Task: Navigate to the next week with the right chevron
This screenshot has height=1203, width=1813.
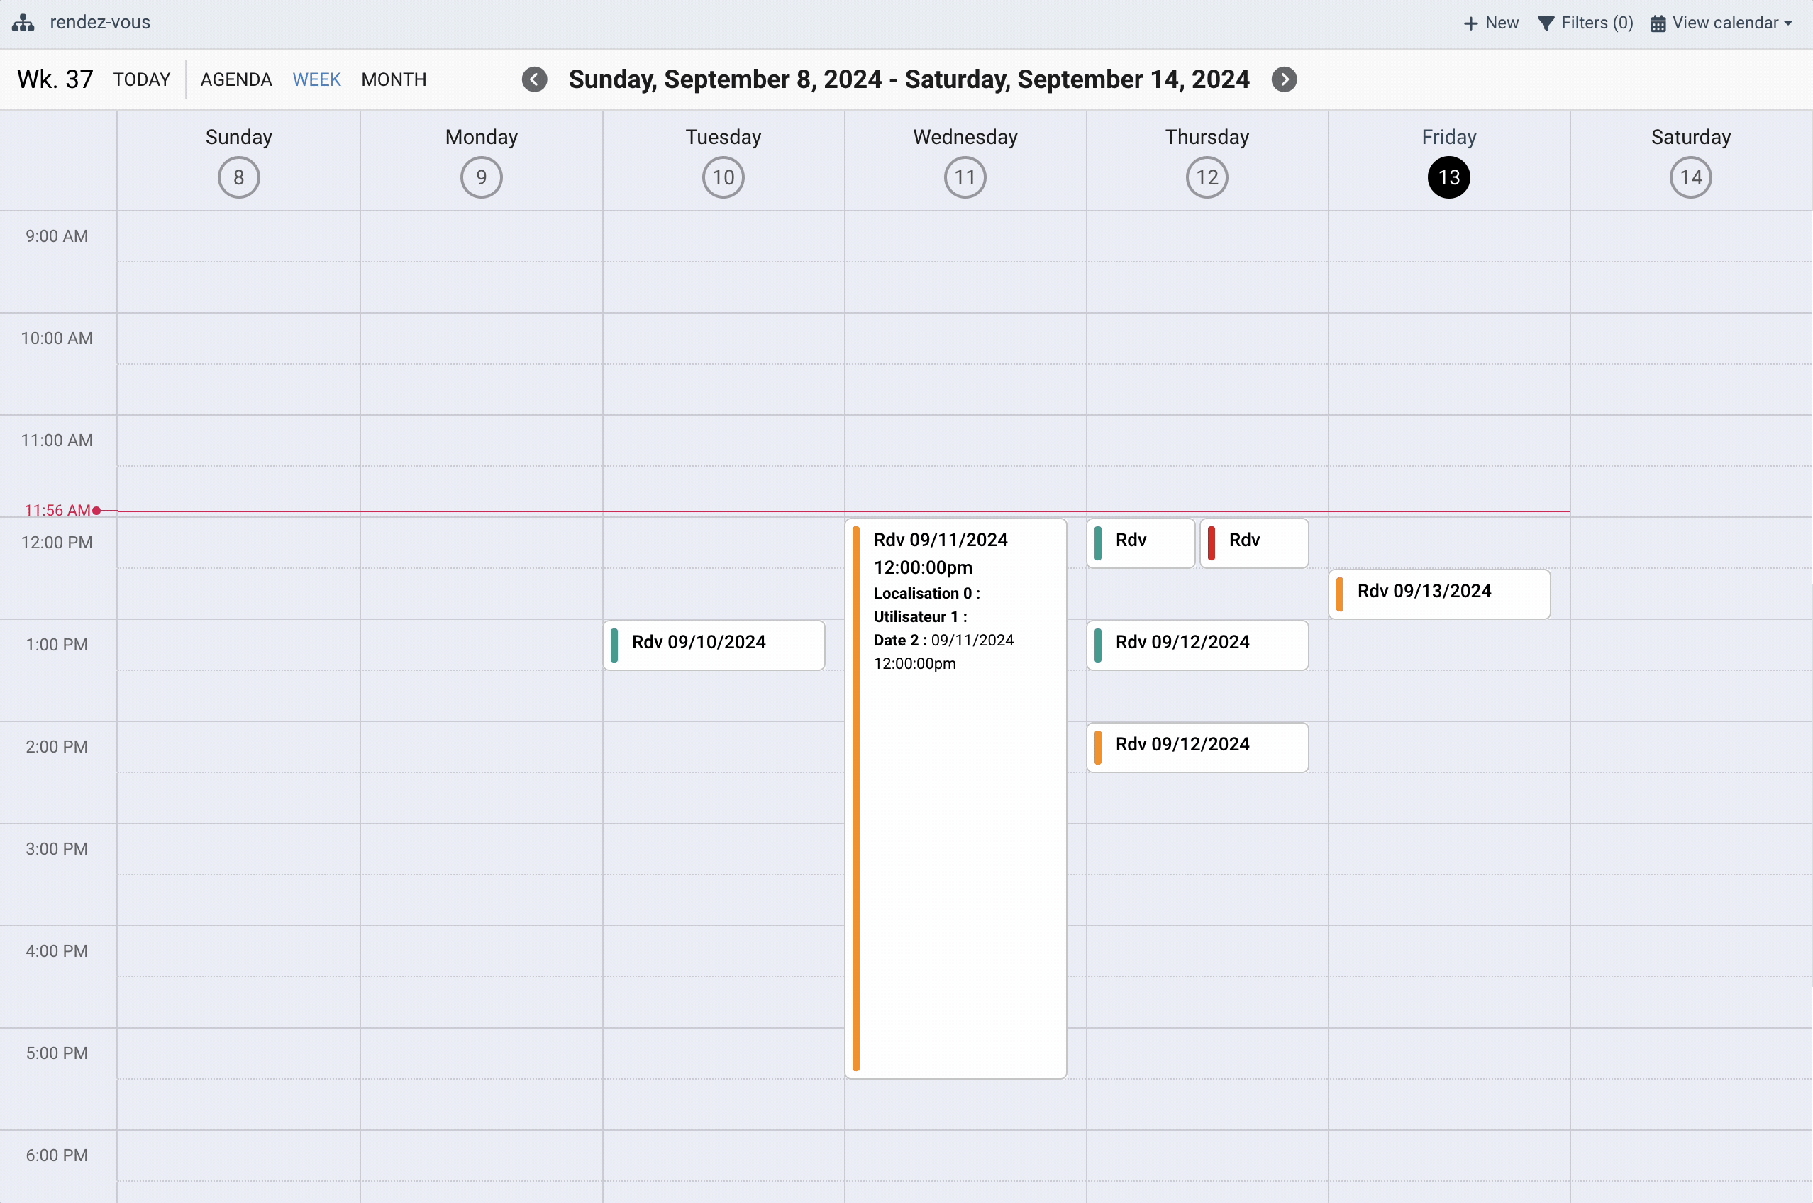Action: [1285, 79]
